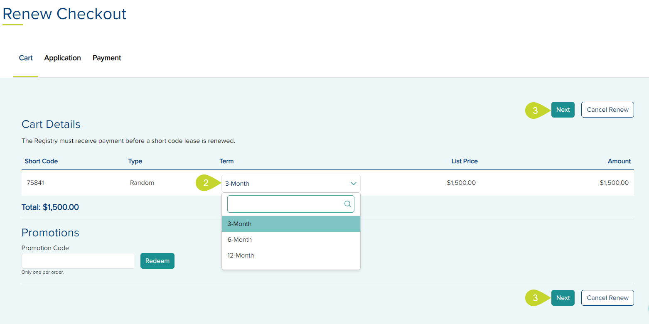Screen dimensions: 649x324
Task: Click the magnifying glass search icon in dropdown
Action: (347, 204)
